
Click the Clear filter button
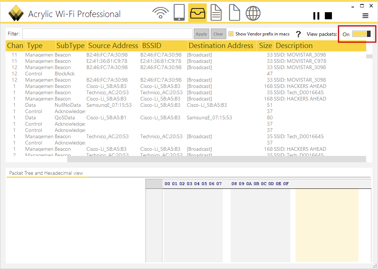(218, 34)
